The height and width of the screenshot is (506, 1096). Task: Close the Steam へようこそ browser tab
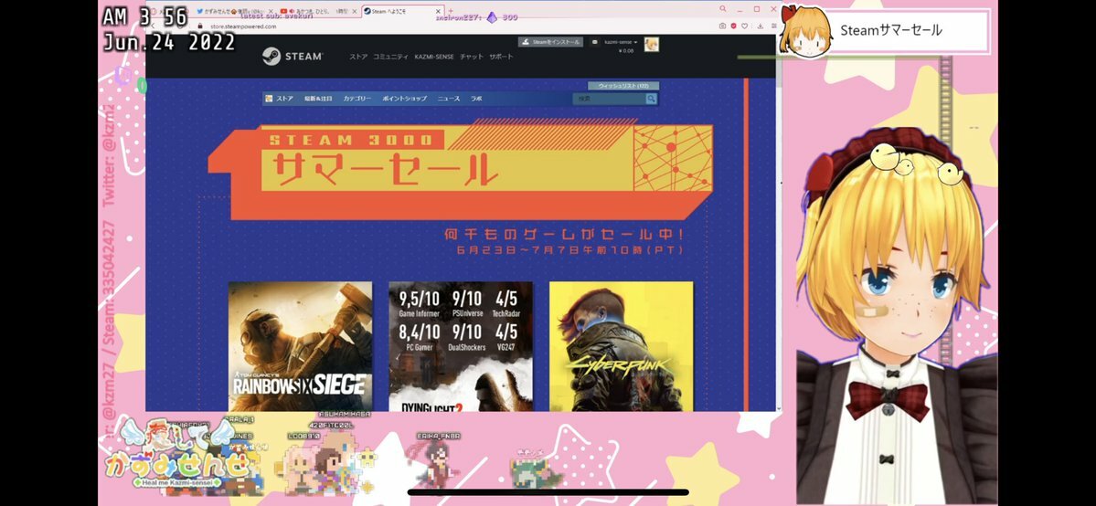[x=438, y=12]
